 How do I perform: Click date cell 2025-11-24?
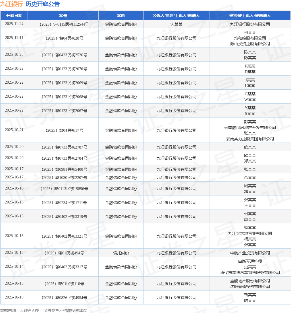(14, 24)
